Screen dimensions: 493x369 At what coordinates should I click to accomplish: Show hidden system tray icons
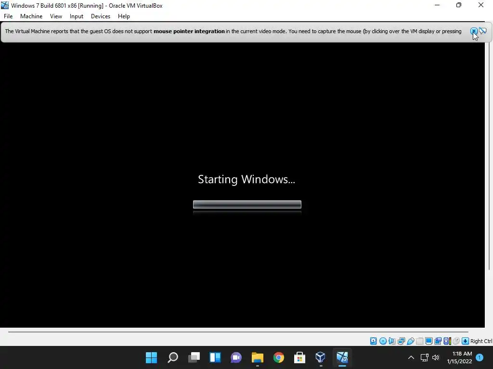tap(411, 357)
